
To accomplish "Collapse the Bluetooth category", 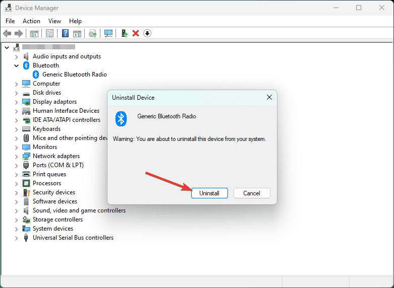I will (16, 66).
